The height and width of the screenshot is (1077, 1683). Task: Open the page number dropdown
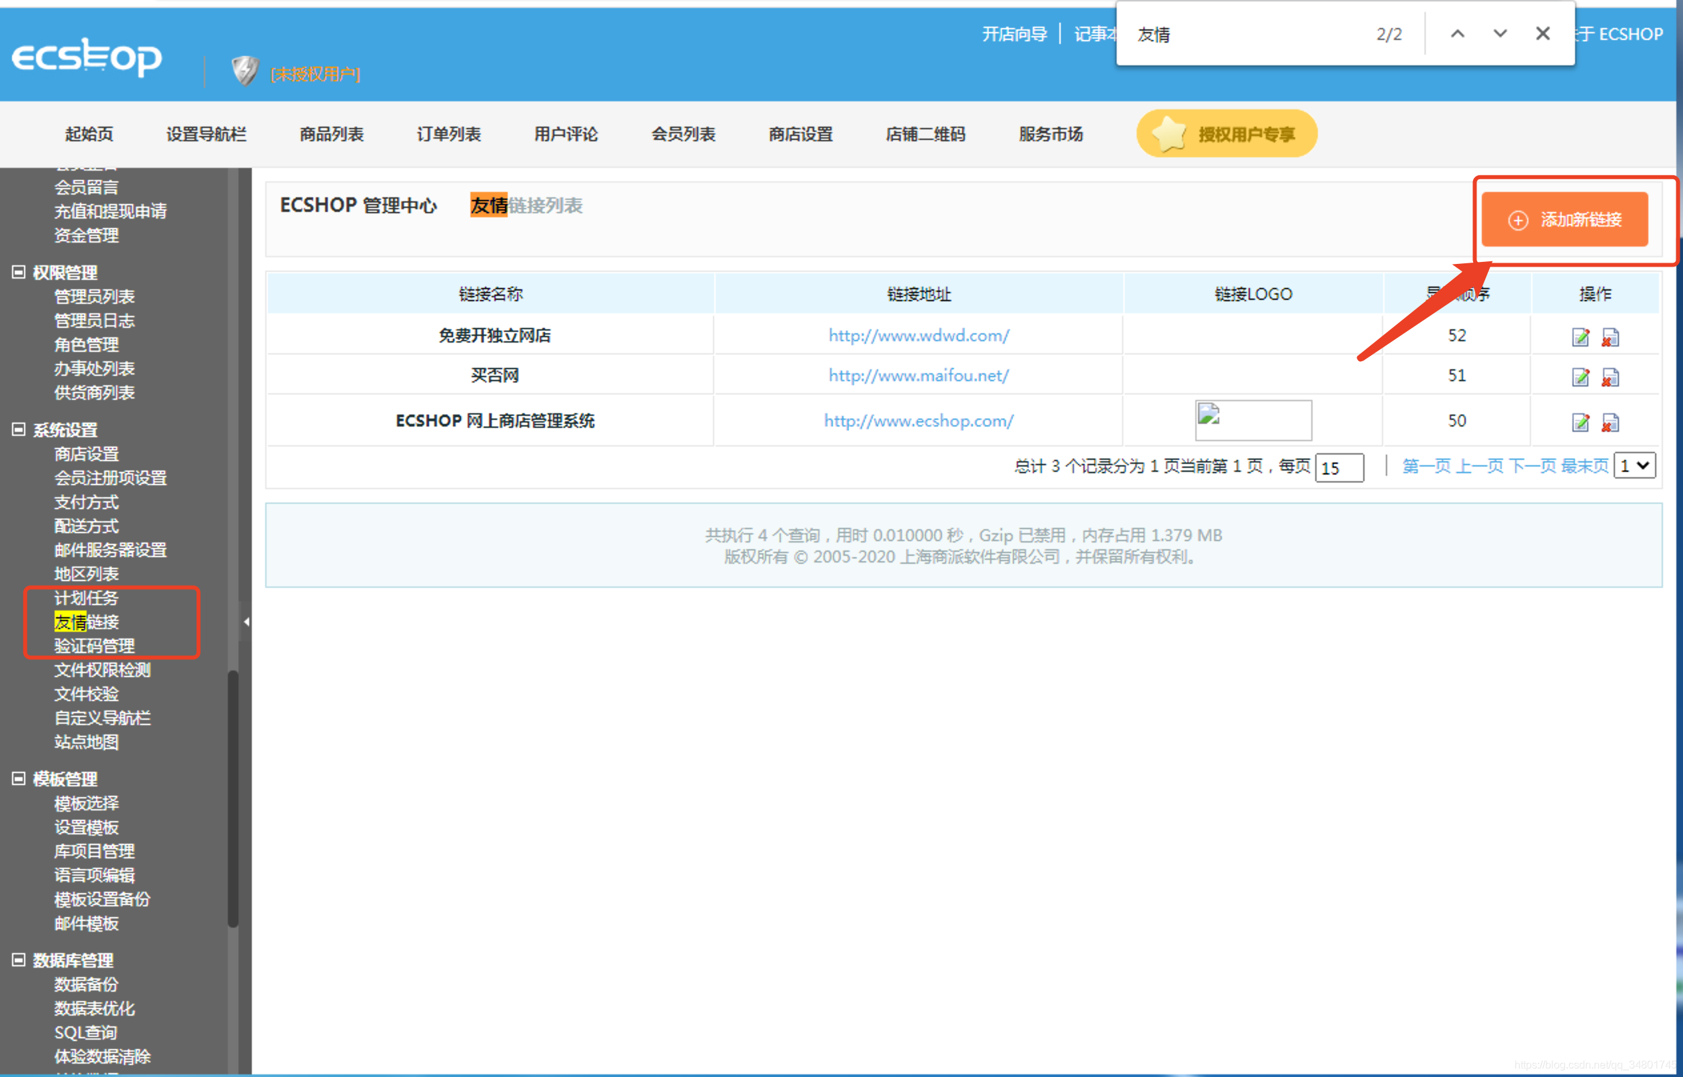(x=1634, y=466)
